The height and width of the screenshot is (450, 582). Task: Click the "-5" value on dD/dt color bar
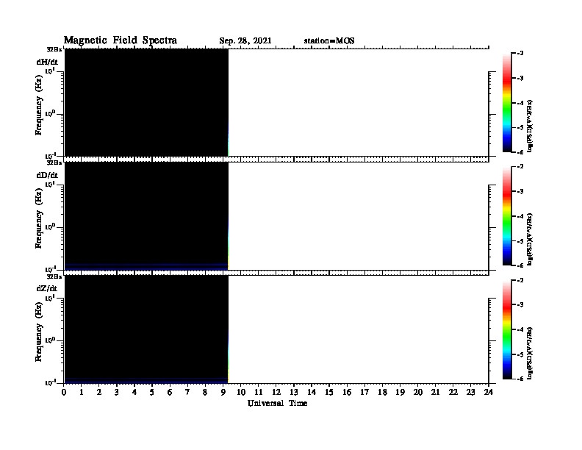pos(520,241)
